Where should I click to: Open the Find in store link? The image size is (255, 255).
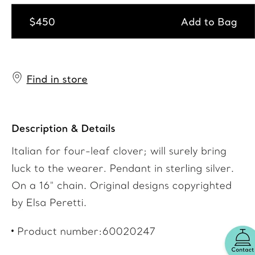coord(57,80)
